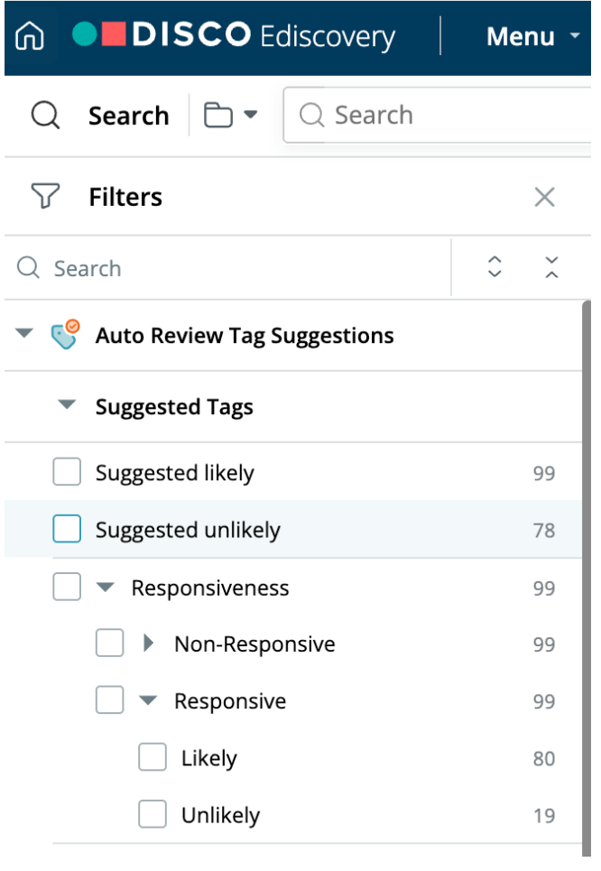Click the Responsive tag label
The height and width of the screenshot is (871, 601).
click(230, 701)
